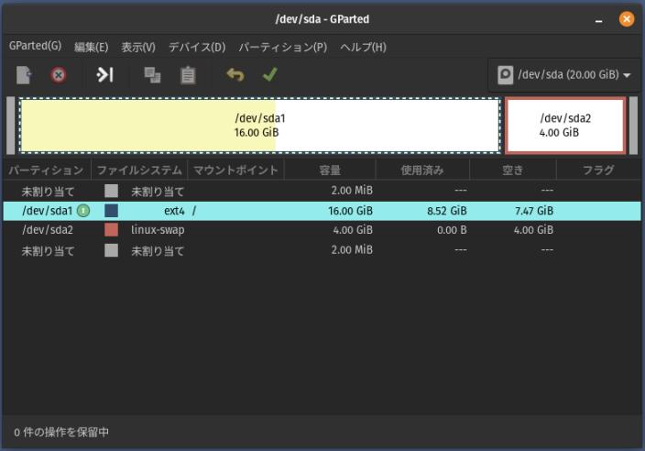Click the ファイルシステム column header
Screen dimensions: 645x451
coord(139,170)
